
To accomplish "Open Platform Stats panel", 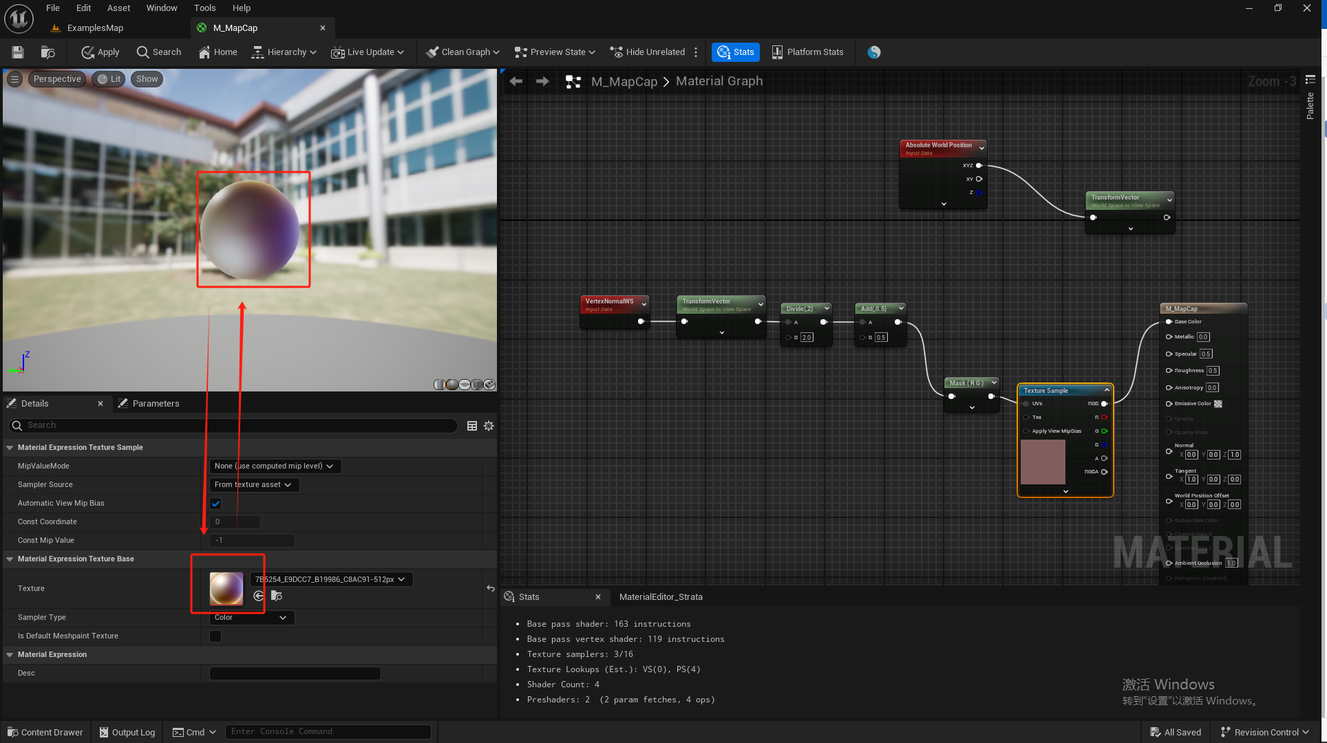I will tap(807, 52).
